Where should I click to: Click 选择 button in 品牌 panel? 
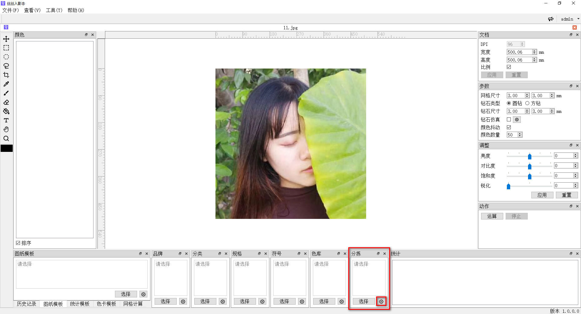pos(165,301)
